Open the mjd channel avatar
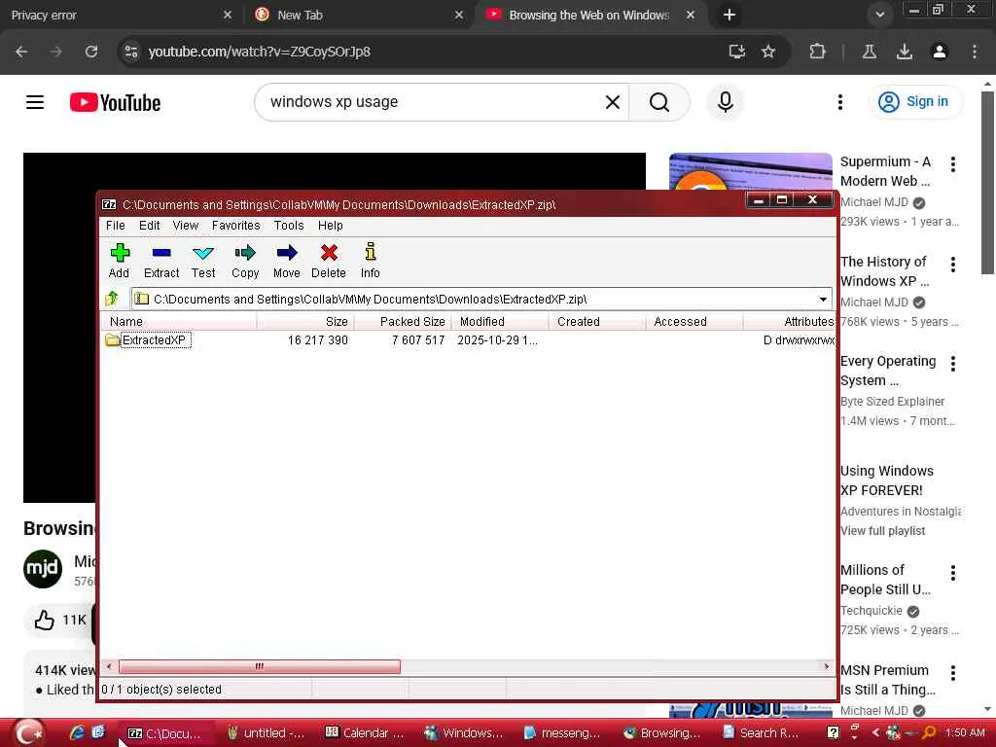 click(x=43, y=569)
